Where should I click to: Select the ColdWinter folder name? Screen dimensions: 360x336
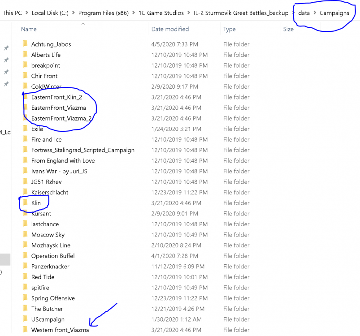point(46,86)
